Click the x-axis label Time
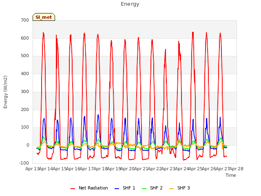Viewport: 261px width, 196px height. pos(231,175)
